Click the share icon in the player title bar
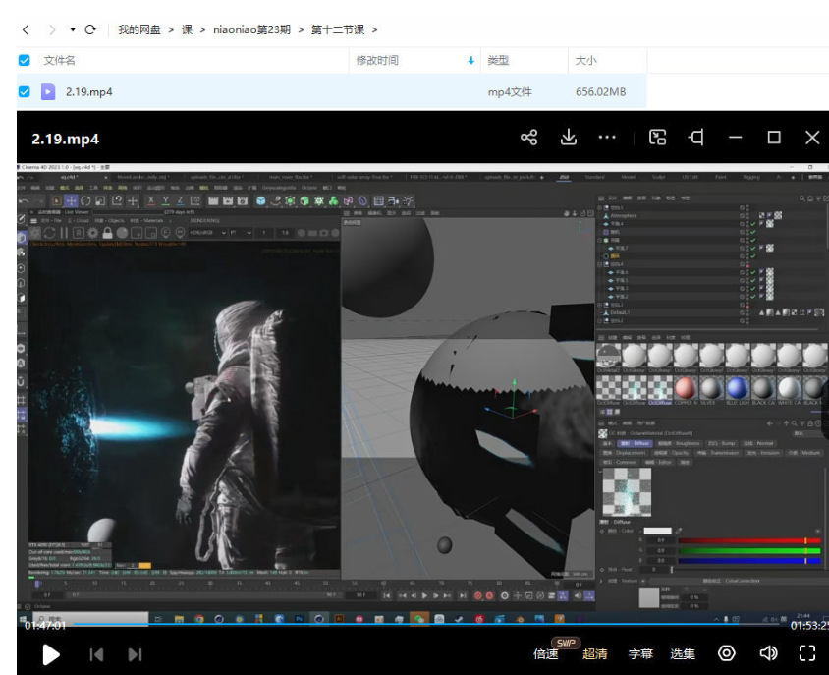The image size is (829, 675). (527, 137)
